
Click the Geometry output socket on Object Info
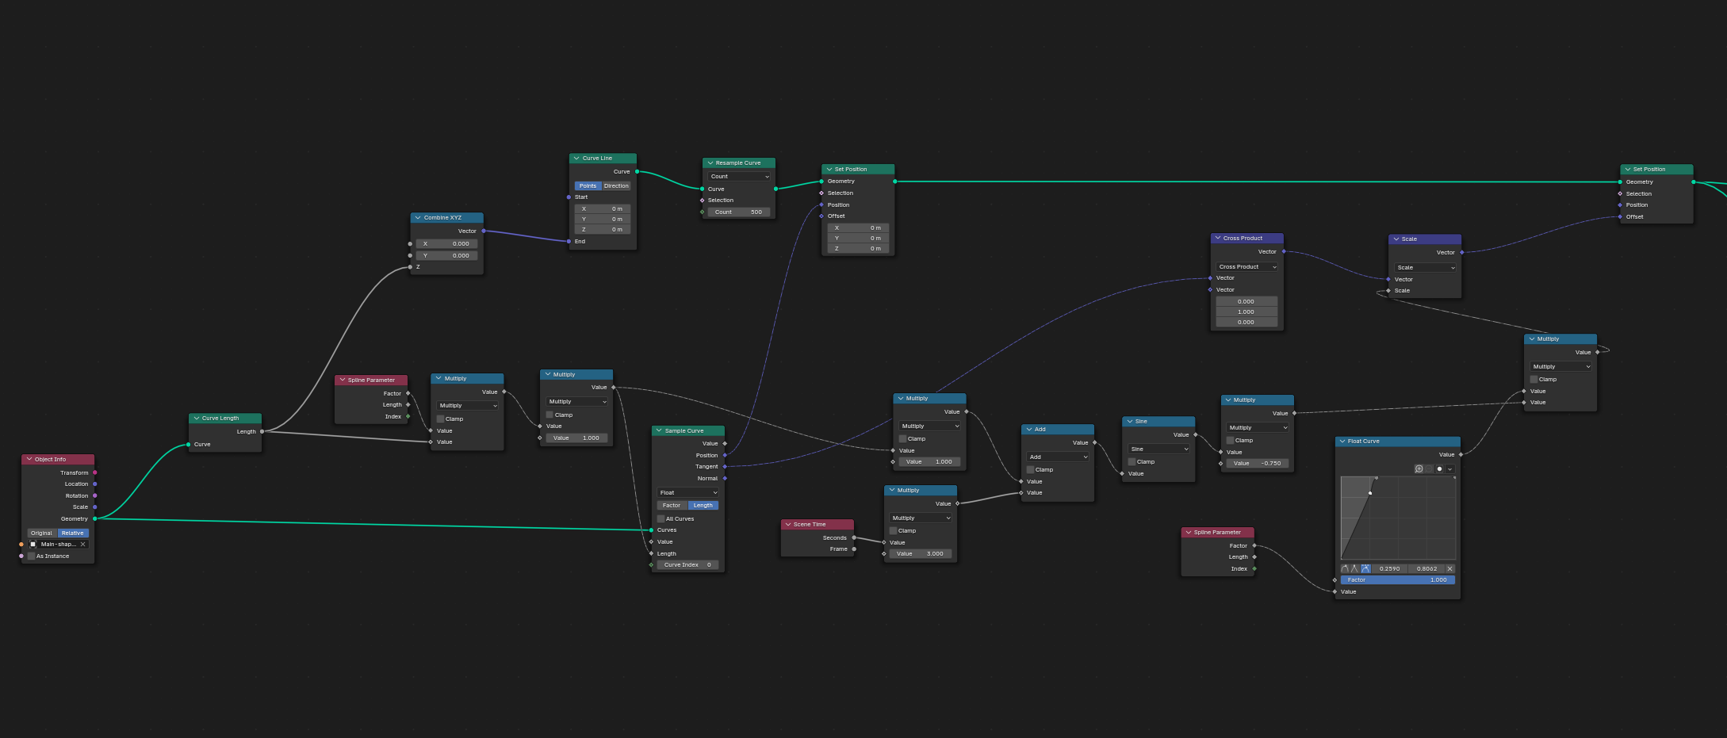(x=95, y=518)
